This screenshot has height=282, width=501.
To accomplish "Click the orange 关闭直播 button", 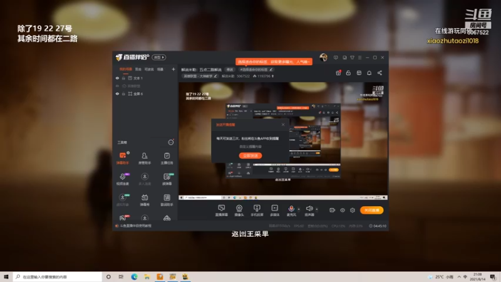I will point(371,210).
